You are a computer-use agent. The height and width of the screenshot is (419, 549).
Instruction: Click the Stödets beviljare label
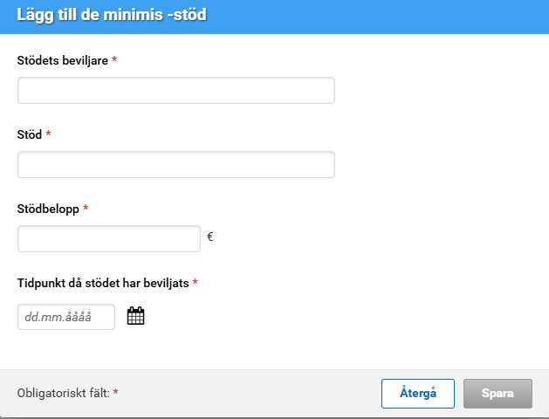tap(63, 60)
